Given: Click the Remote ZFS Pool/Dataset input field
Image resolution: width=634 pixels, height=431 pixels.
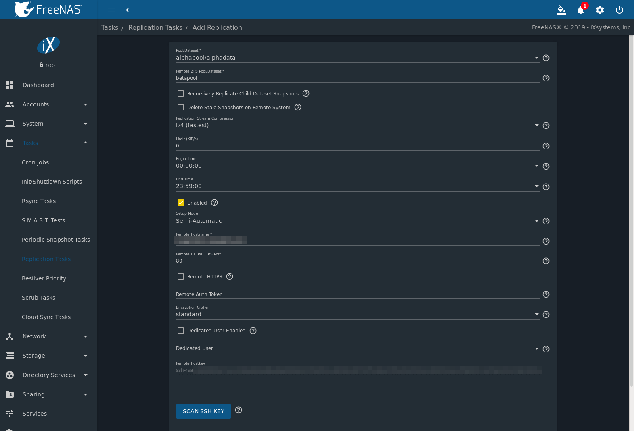Looking at the screenshot, I should (x=358, y=78).
